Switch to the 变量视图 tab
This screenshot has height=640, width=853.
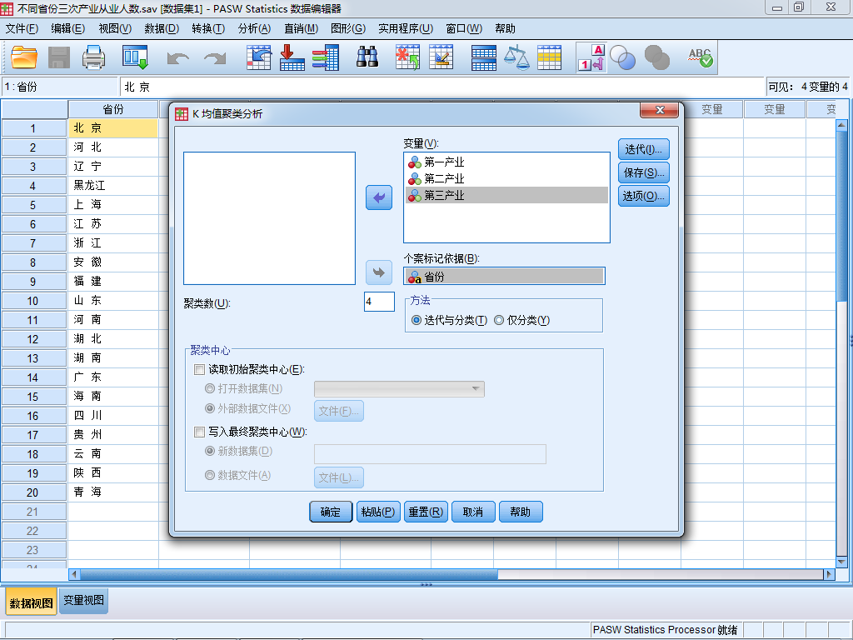[x=84, y=600]
